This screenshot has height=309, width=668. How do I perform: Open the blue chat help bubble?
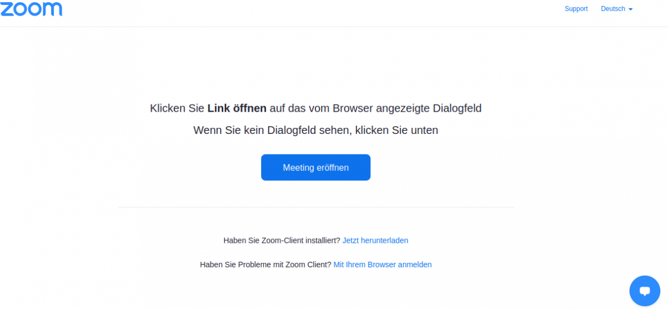click(645, 291)
